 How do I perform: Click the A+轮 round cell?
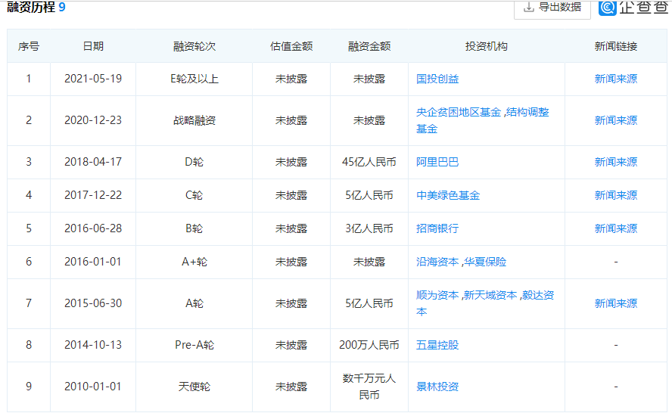tap(194, 262)
